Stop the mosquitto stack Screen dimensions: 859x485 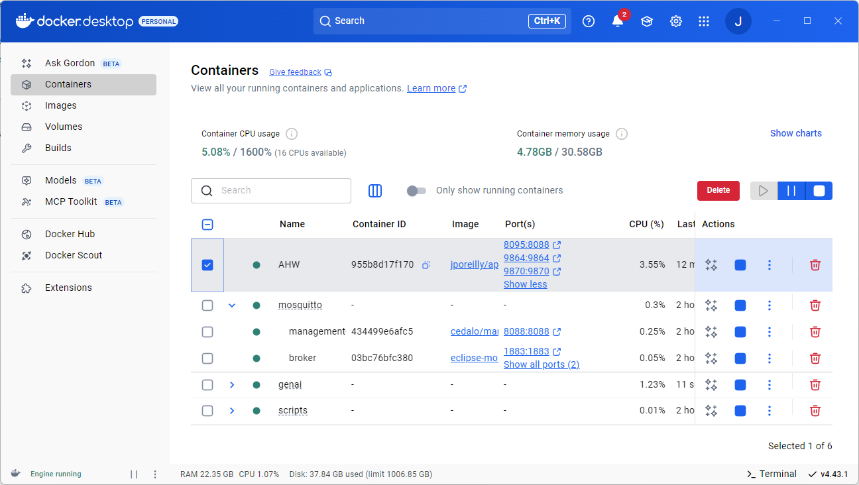(x=740, y=305)
